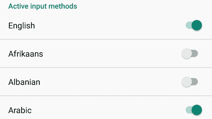Click the Active input methods header
The image size is (212, 119).
pos(43,6)
